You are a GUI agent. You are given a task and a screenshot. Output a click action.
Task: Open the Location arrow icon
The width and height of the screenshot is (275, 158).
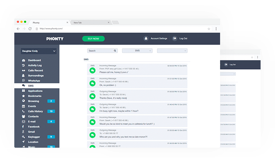coord(23,142)
